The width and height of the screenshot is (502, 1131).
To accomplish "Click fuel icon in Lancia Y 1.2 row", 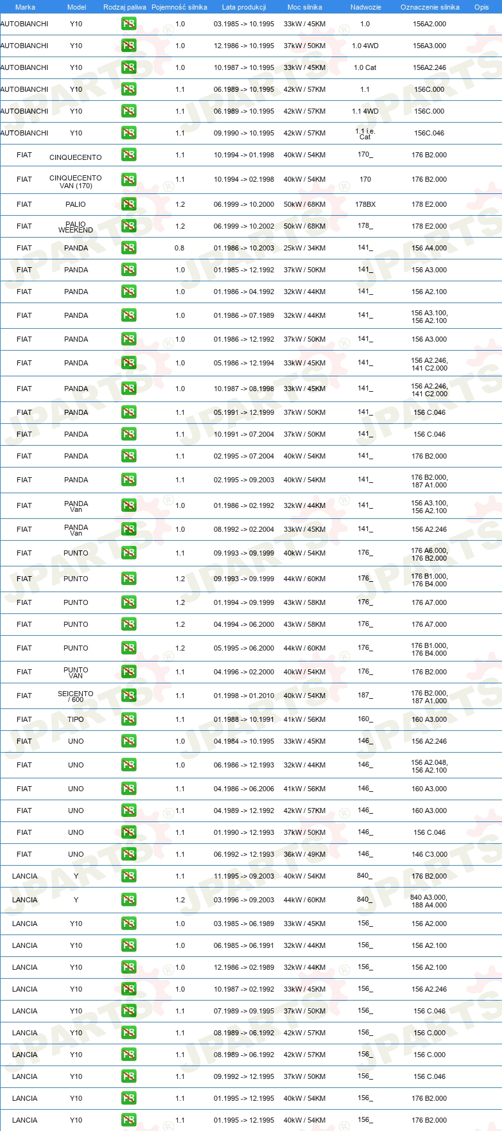I will 128,900.
